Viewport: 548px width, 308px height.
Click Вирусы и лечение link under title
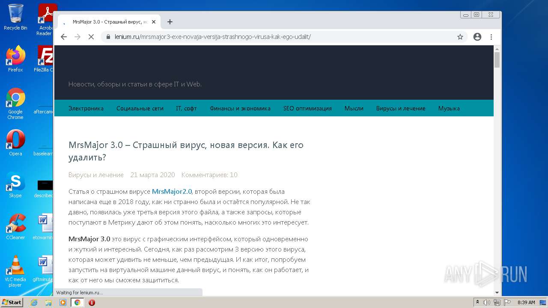click(96, 175)
